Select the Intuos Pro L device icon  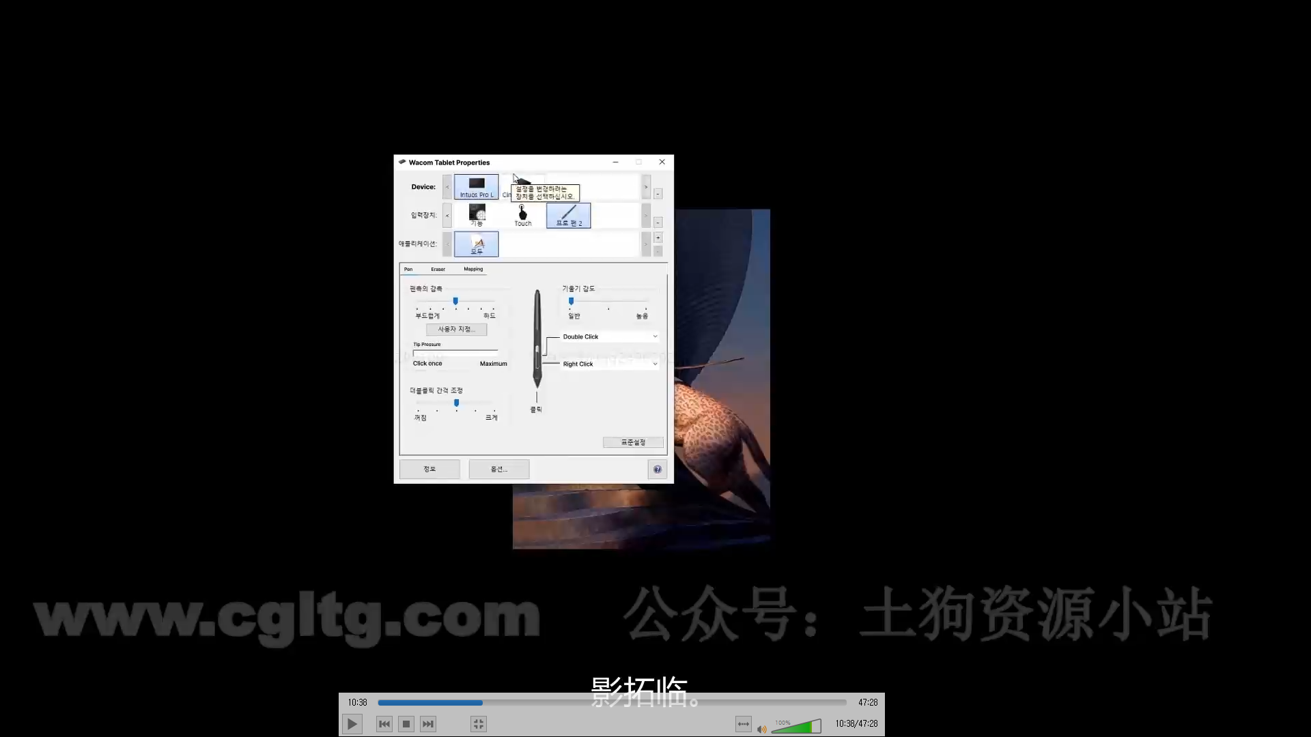(x=476, y=186)
